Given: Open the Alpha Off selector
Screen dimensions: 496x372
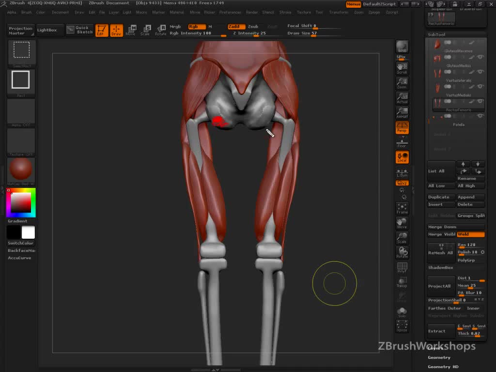Looking at the screenshot, I should [21, 113].
